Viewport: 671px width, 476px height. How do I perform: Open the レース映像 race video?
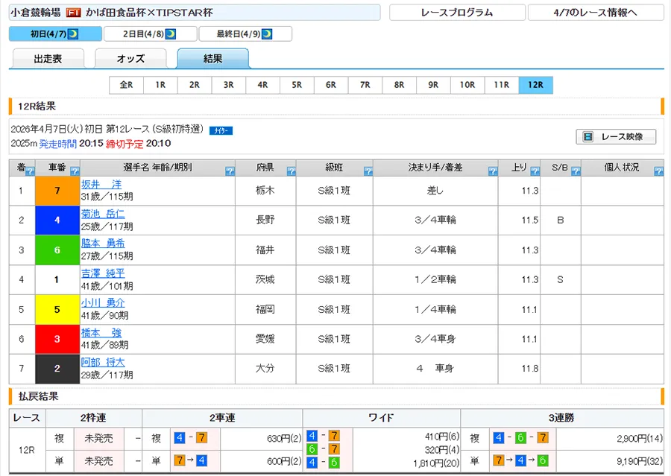tap(616, 137)
